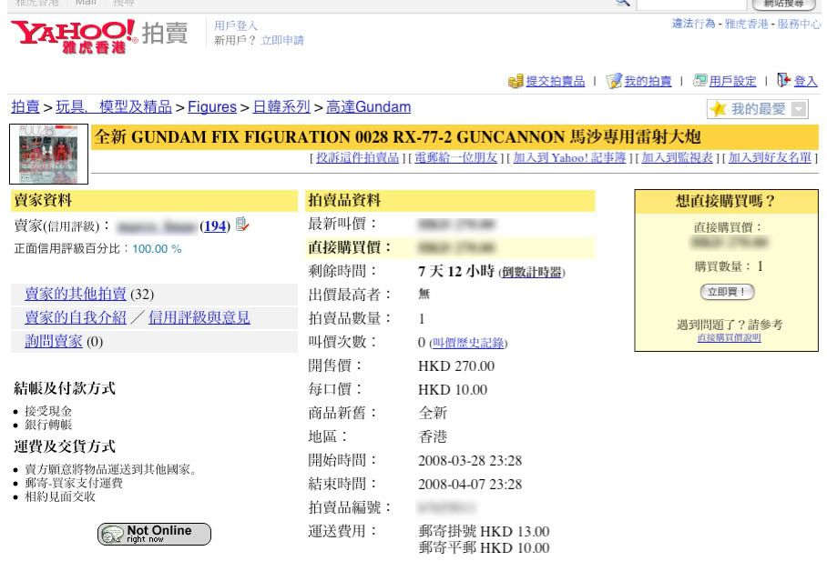Click seller rating icon beside (194)
Screen dimensions: 827x561
(241, 225)
